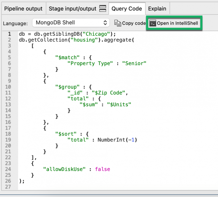Click the empty line 27 in editor
The height and width of the screenshot is (197, 218).
pos(85,187)
